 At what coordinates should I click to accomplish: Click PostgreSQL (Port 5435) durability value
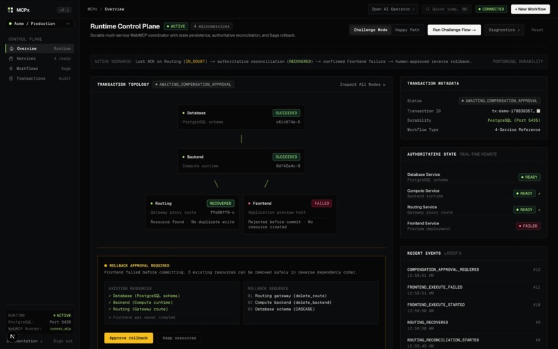[x=514, y=120]
